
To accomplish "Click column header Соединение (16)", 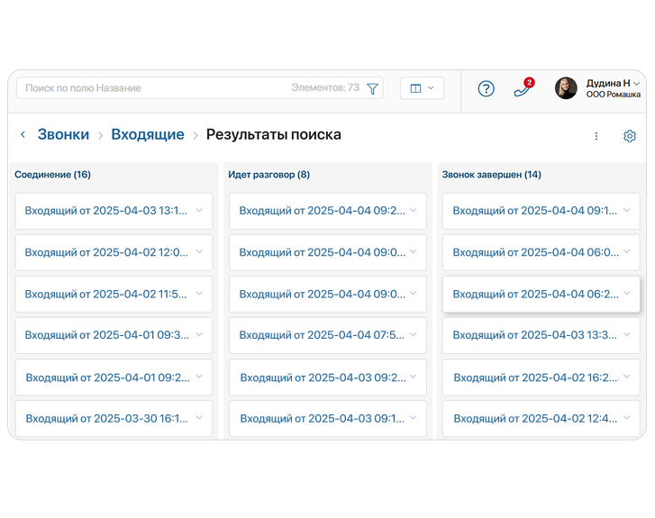I will click(x=52, y=175).
